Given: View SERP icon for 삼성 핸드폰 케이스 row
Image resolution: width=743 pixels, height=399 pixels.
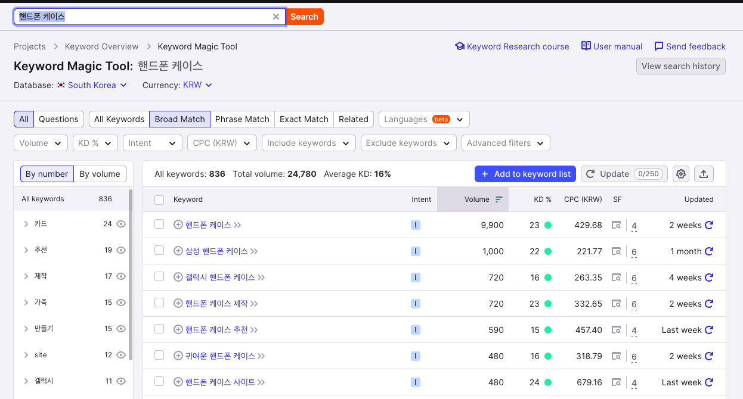Looking at the screenshot, I should pos(617,251).
